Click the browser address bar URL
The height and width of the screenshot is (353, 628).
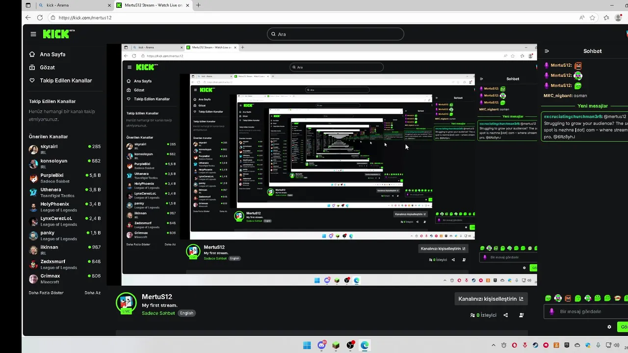(85, 18)
